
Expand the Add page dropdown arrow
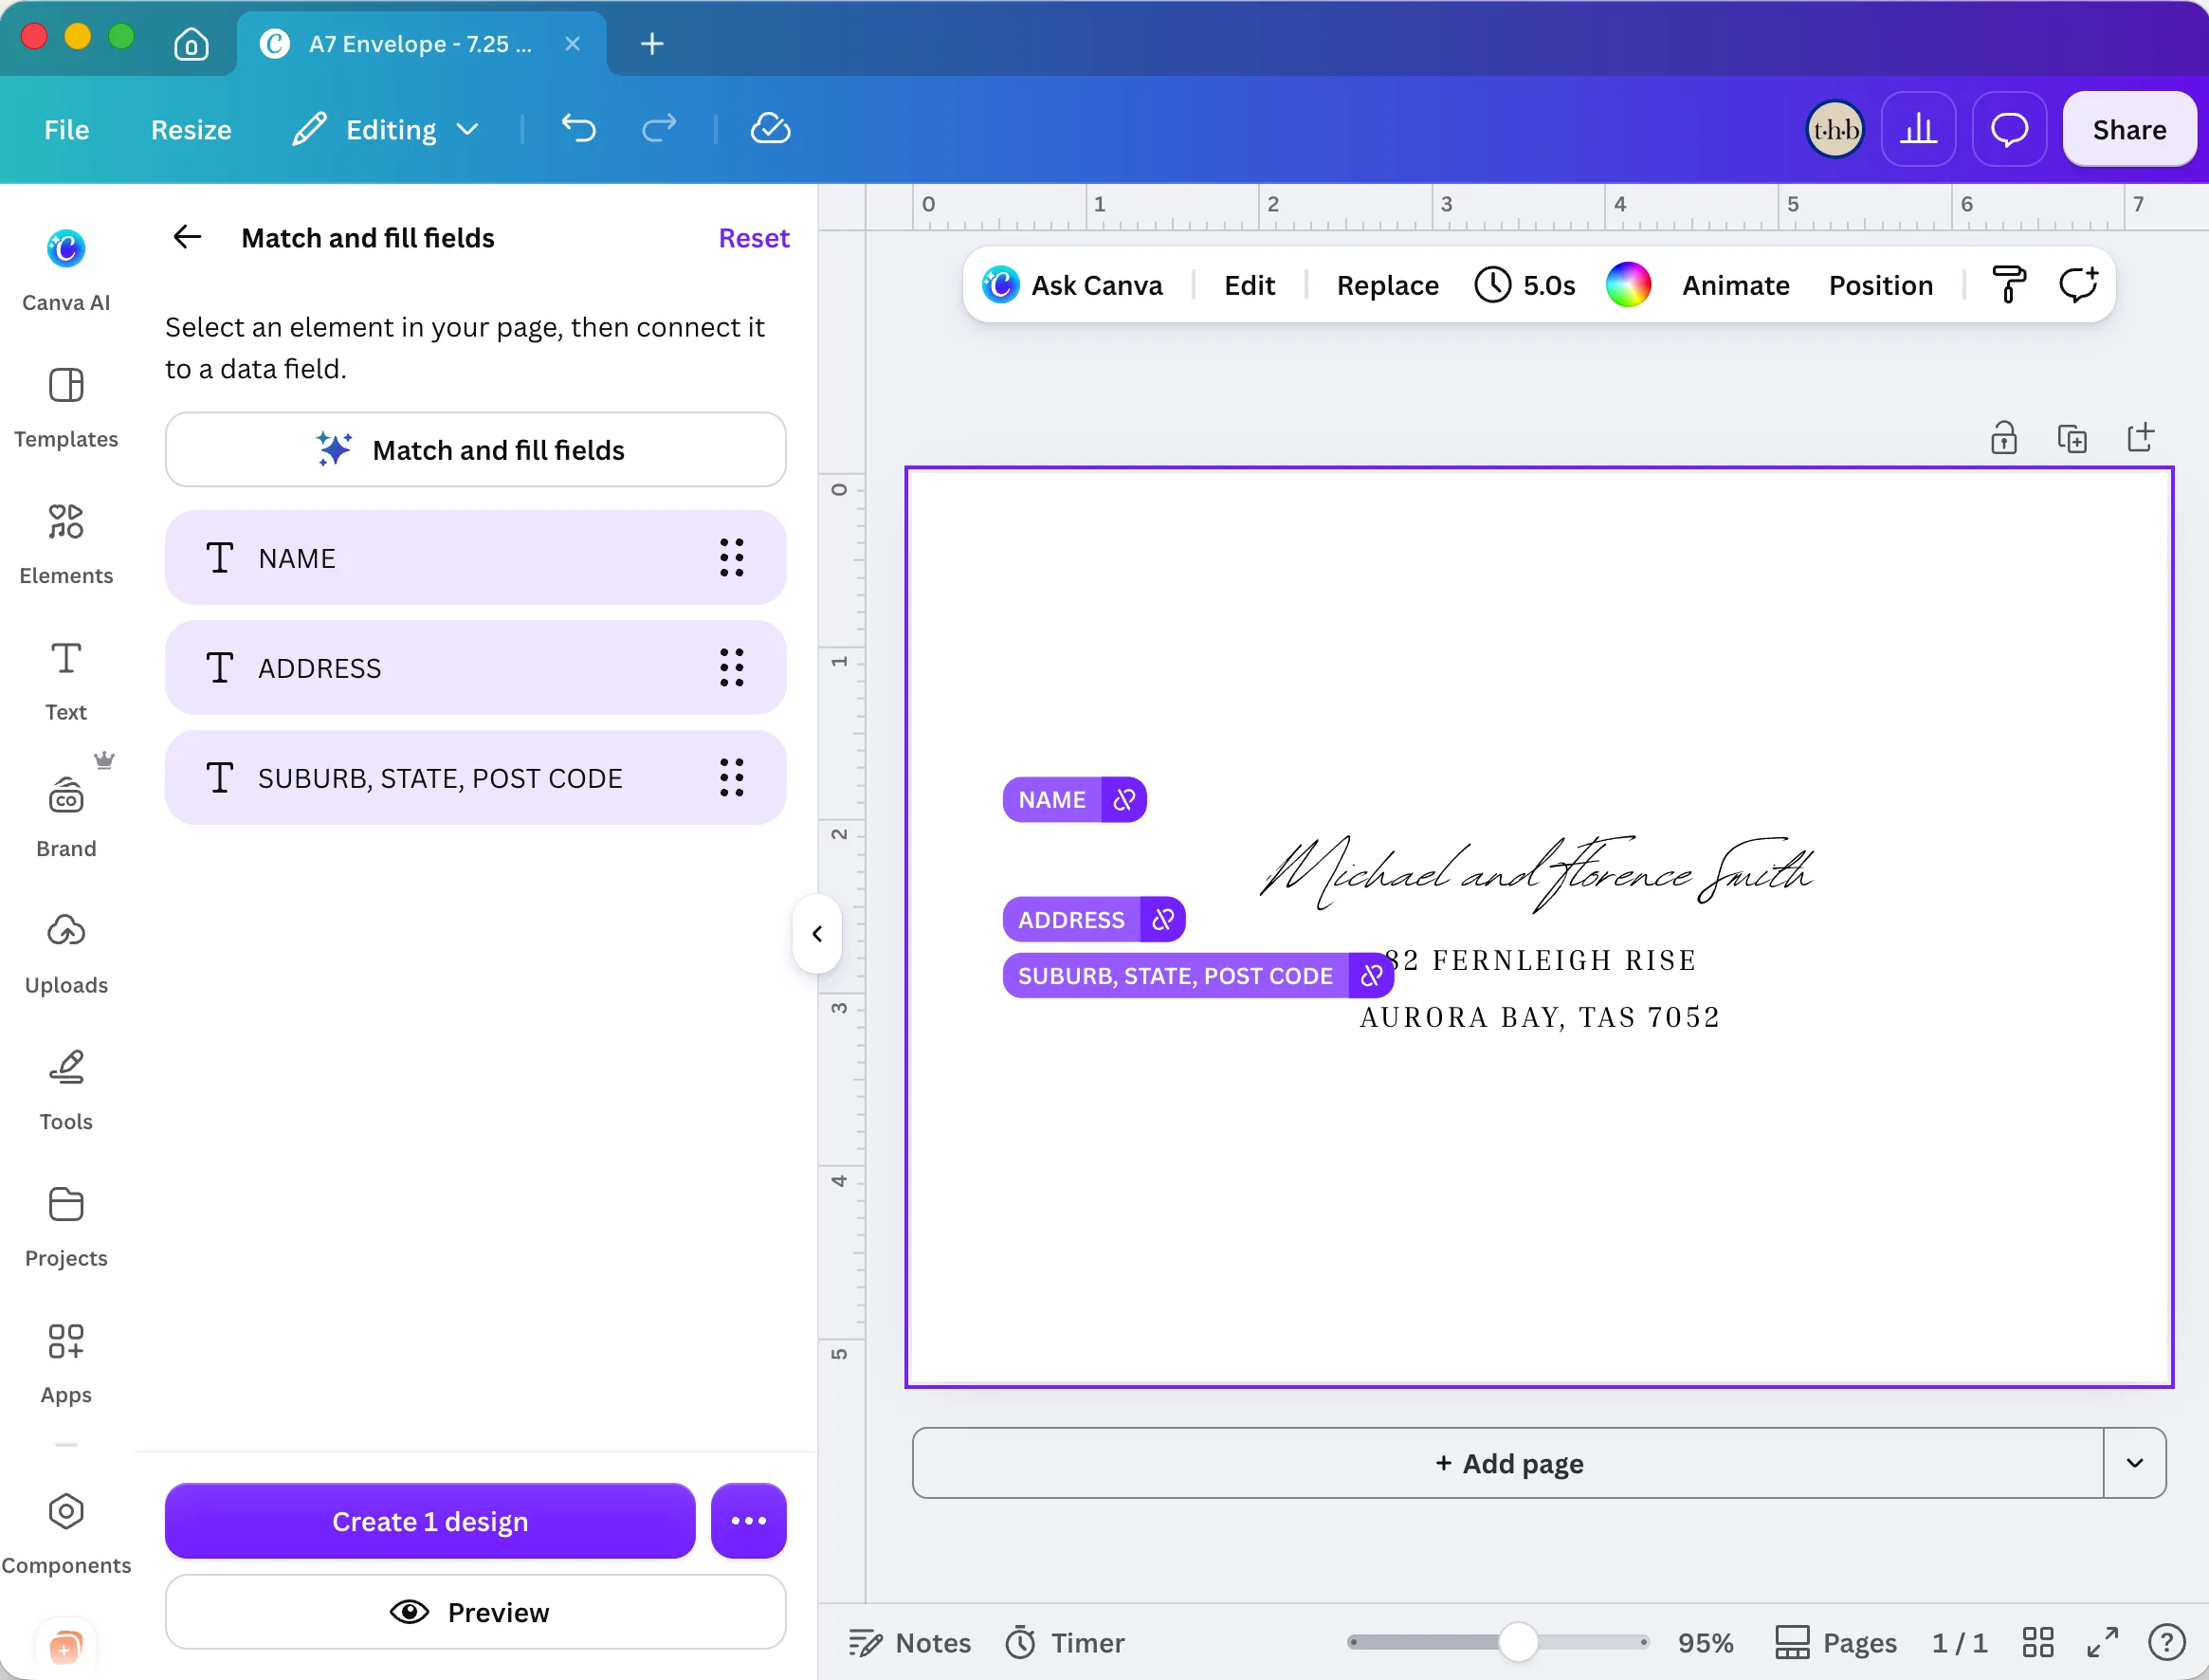tap(2135, 1462)
